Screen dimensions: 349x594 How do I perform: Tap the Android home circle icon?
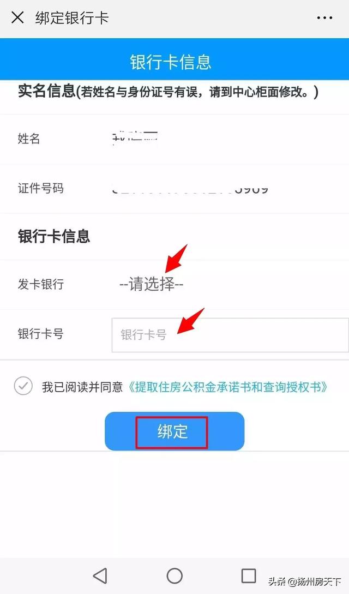click(174, 575)
